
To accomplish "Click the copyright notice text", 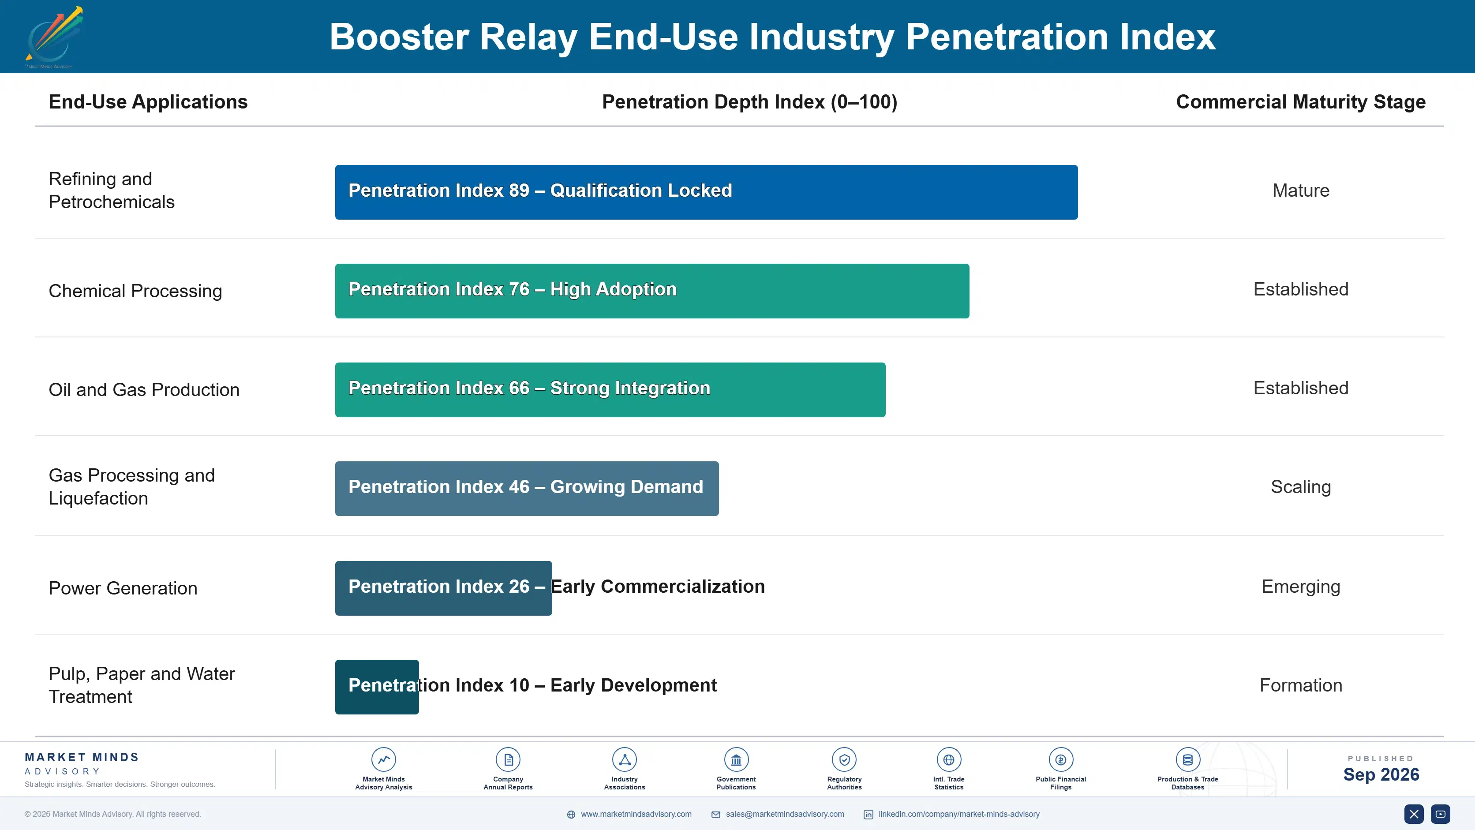I will pyautogui.click(x=113, y=814).
